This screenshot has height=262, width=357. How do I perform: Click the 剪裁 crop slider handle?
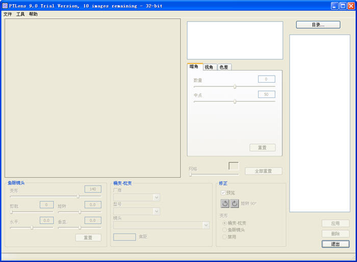(x=11, y=212)
